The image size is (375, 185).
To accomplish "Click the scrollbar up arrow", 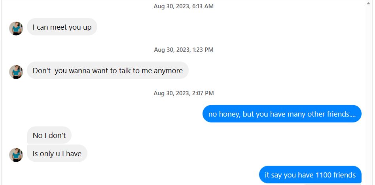I will 368,3.
